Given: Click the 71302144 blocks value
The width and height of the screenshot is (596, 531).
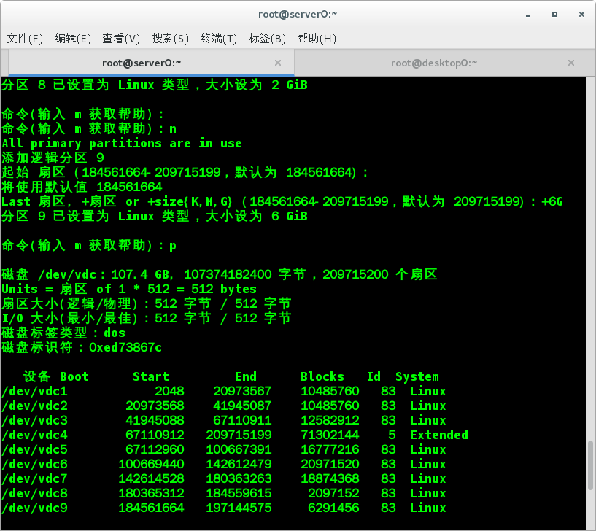Looking at the screenshot, I should (x=330, y=435).
